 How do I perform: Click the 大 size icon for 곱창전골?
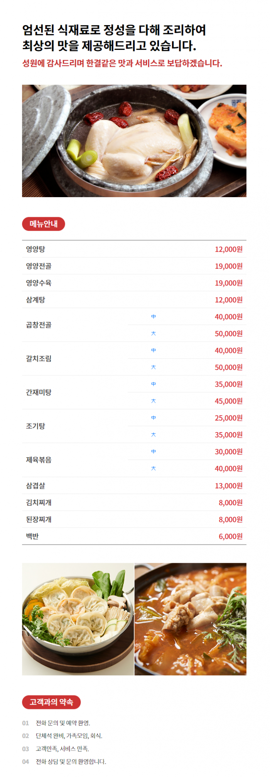pyautogui.click(x=154, y=333)
